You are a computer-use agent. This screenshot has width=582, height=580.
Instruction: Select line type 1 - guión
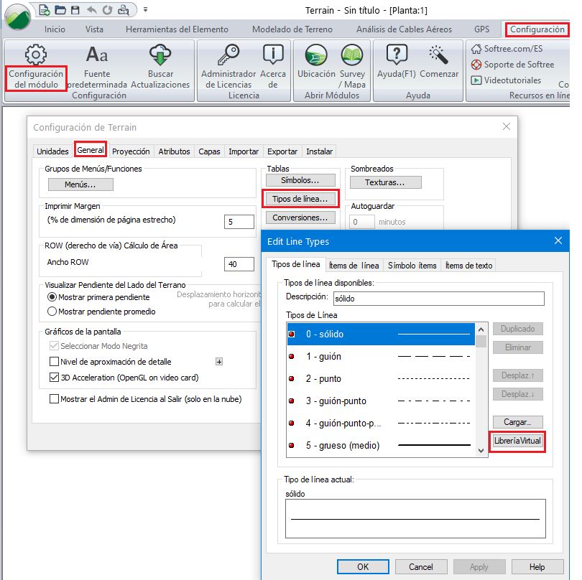[381, 356]
